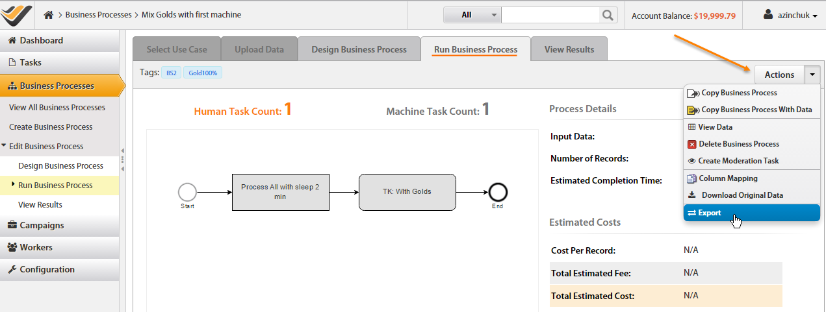Click the BS2 tag
The width and height of the screenshot is (826, 312).
coord(171,73)
